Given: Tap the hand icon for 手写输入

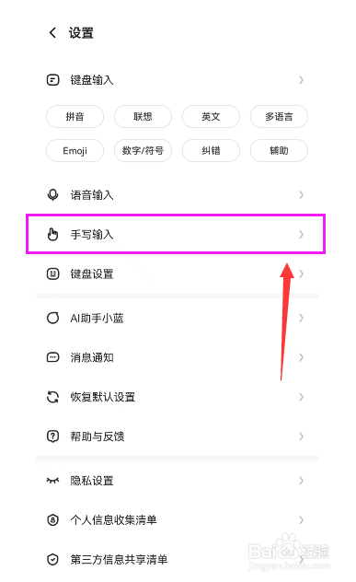Looking at the screenshot, I should point(52,235).
